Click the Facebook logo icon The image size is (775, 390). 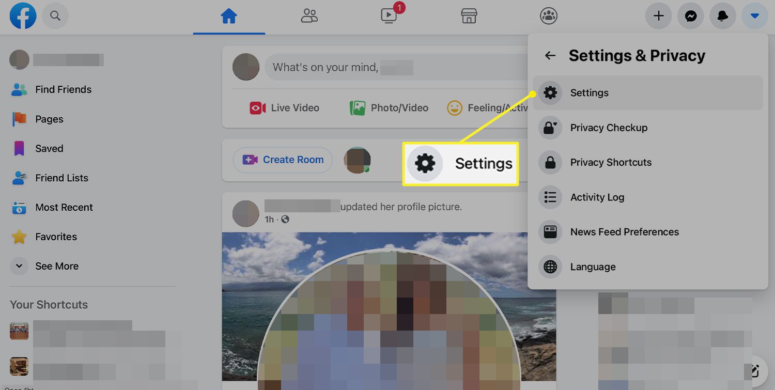pos(23,16)
